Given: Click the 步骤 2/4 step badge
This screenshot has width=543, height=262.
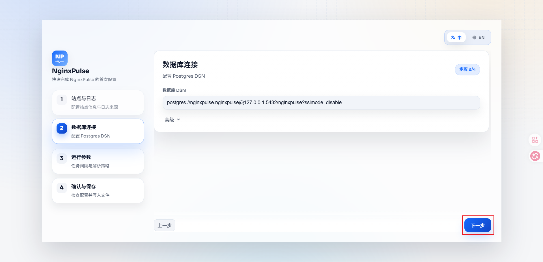Looking at the screenshot, I should tap(467, 69).
